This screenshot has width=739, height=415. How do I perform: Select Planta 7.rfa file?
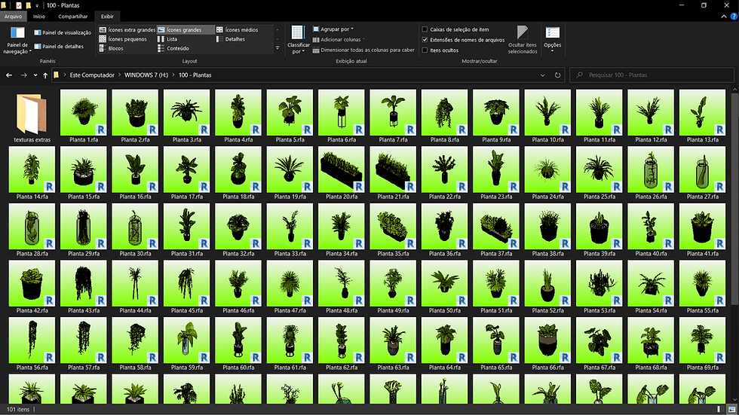(393, 116)
